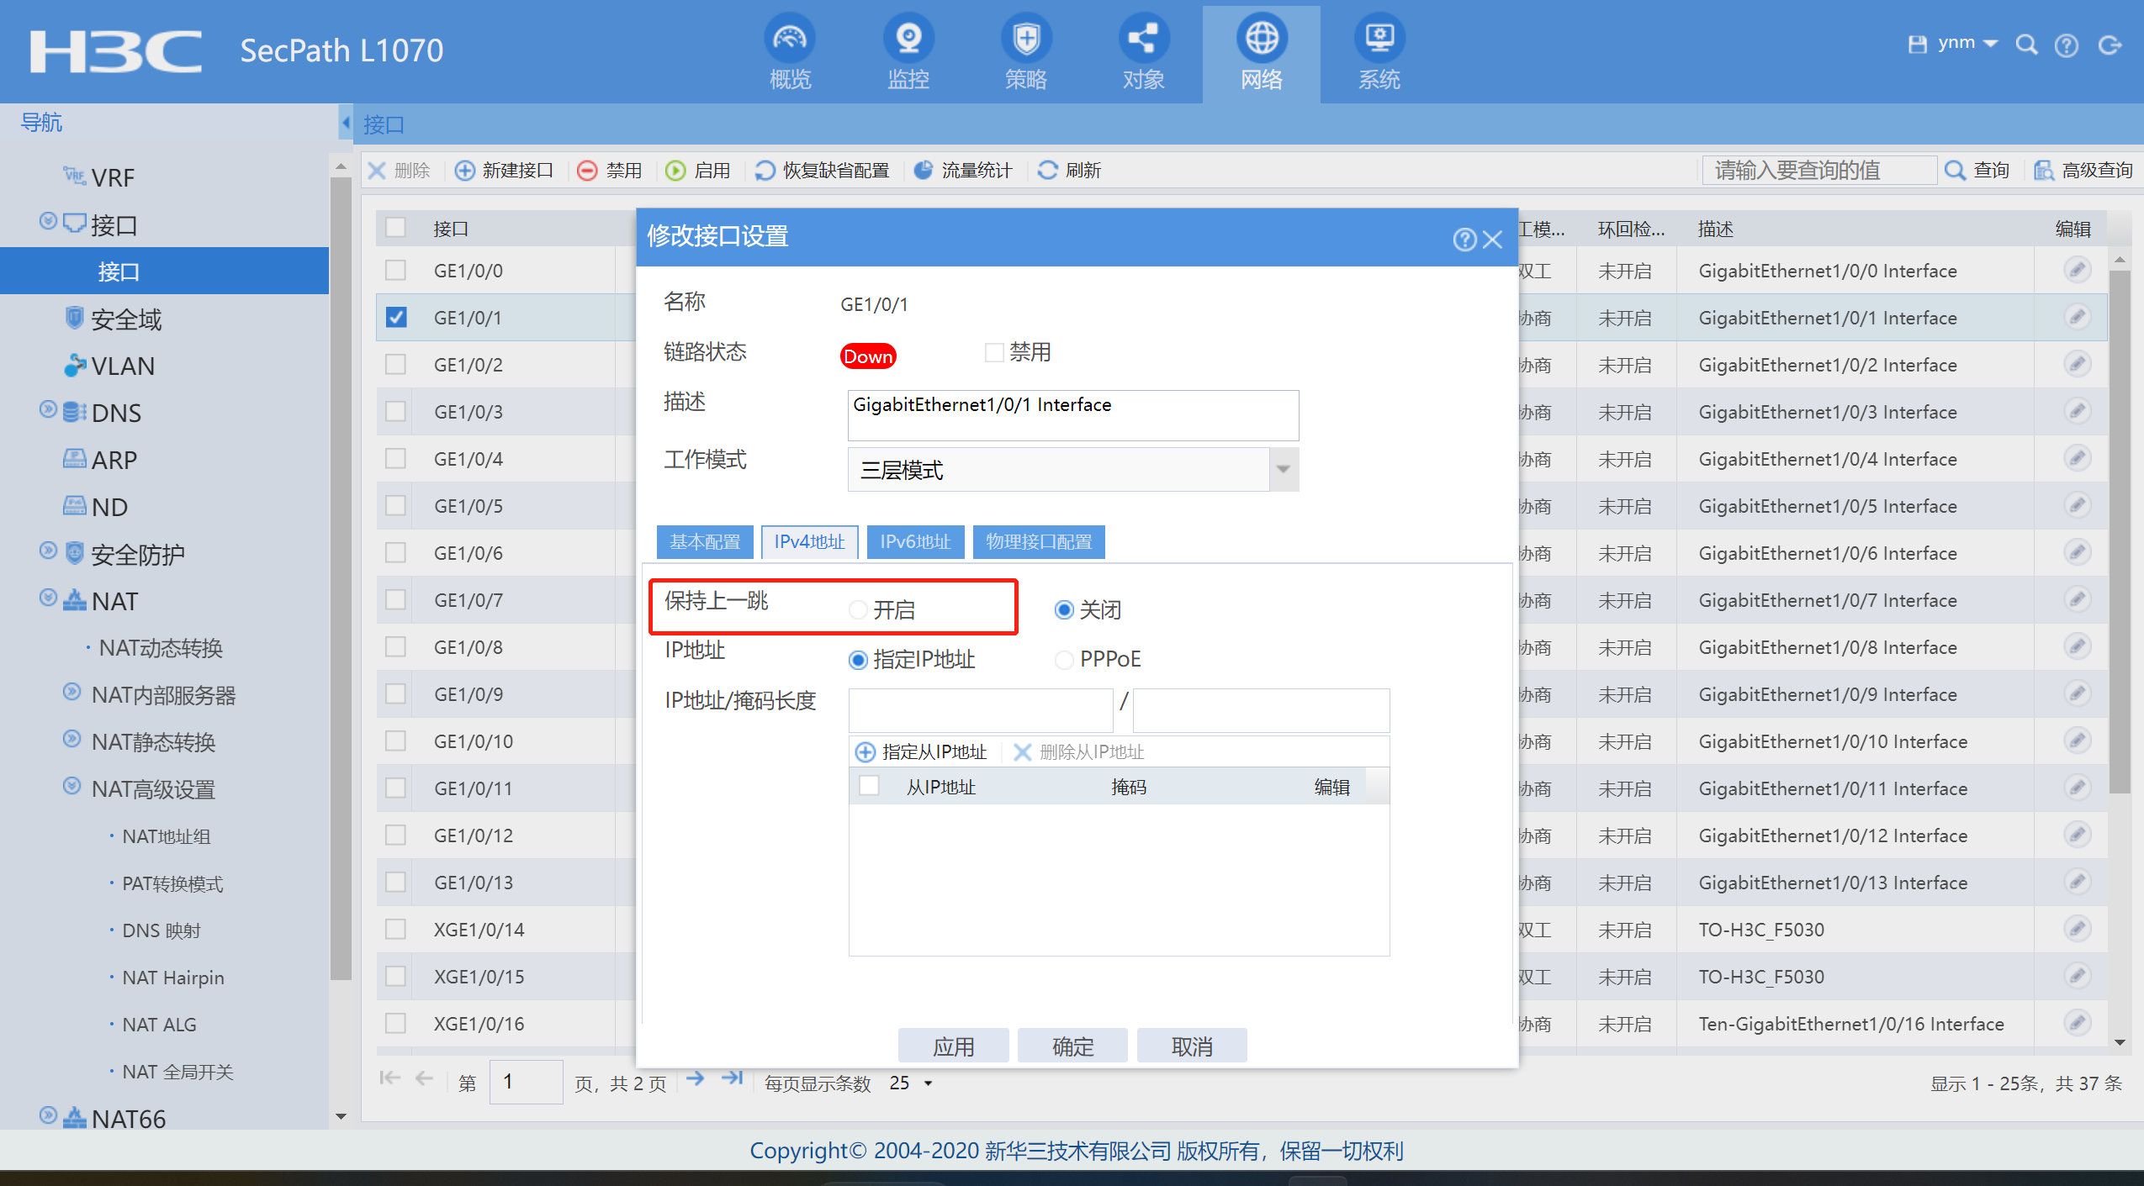
Task: Collapse the NAT tree node in sidebar
Action: point(49,598)
